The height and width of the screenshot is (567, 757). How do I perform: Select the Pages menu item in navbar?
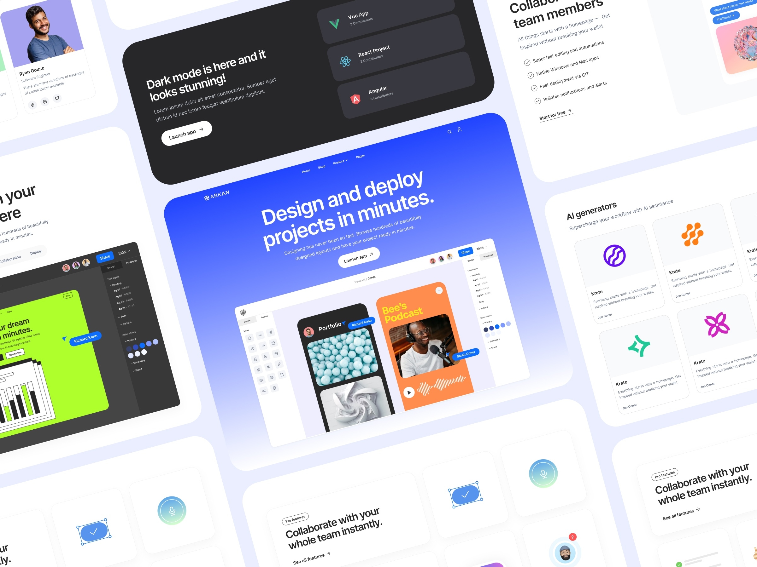pos(360,157)
